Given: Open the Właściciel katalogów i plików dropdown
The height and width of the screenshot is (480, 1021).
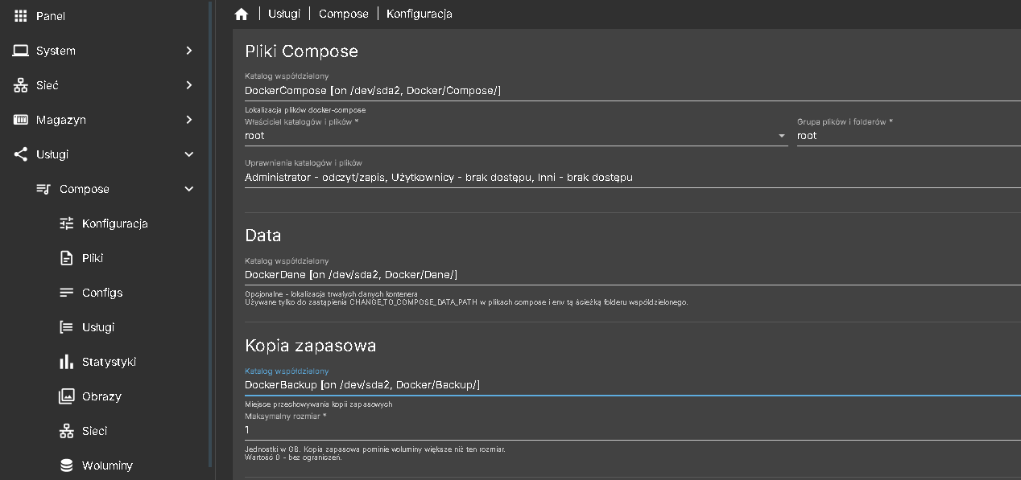Looking at the screenshot, I should [515, 136].
